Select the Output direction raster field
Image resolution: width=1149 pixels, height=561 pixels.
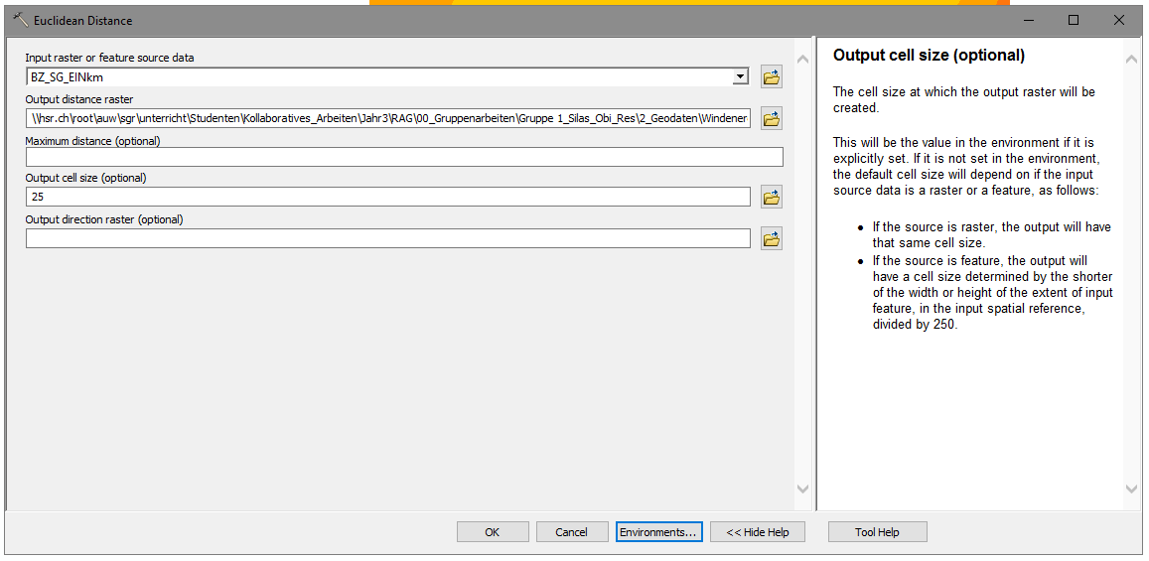click(387, 239)
